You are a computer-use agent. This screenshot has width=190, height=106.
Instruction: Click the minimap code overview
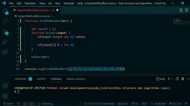pyautogui.click(x=181, y=21)
